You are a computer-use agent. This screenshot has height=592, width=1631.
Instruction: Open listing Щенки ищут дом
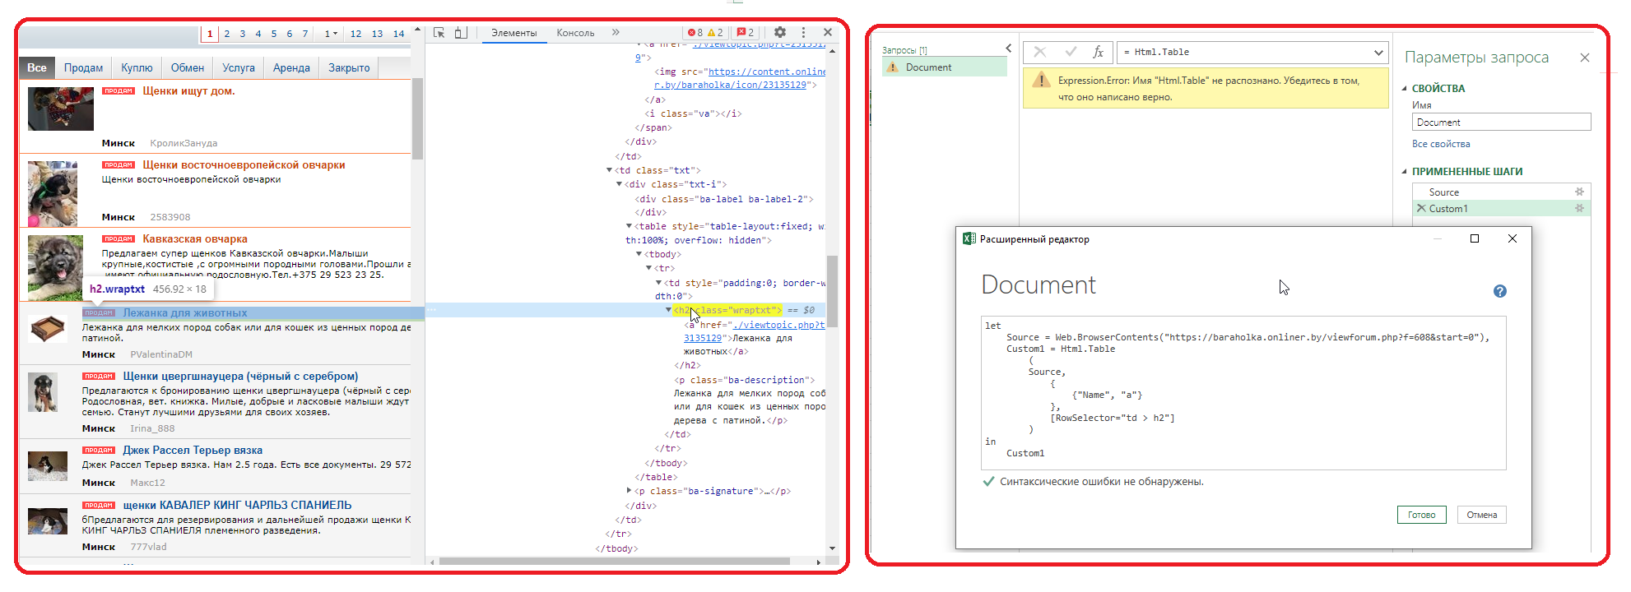pyautogui.click(x=188, y=91)
